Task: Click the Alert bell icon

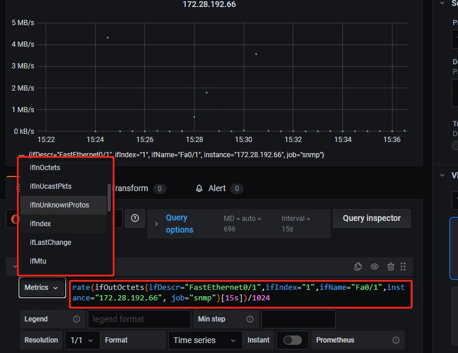Action: point(199,188)
